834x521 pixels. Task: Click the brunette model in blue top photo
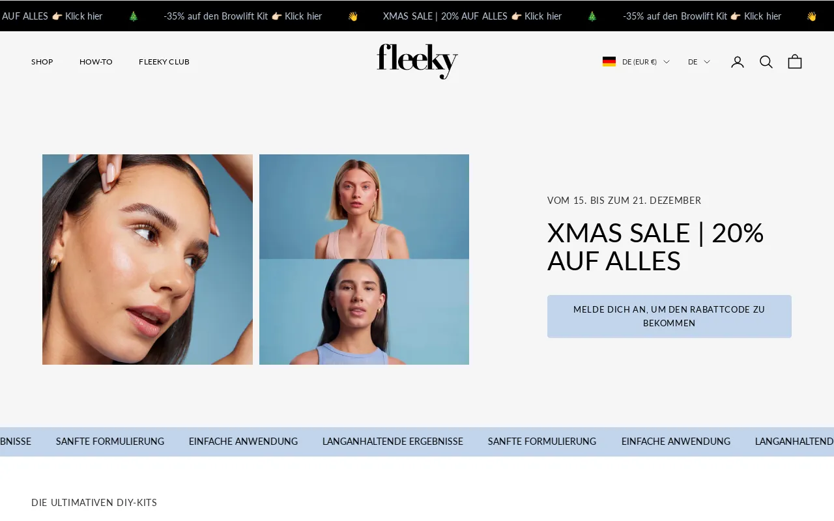pos(364,312)
